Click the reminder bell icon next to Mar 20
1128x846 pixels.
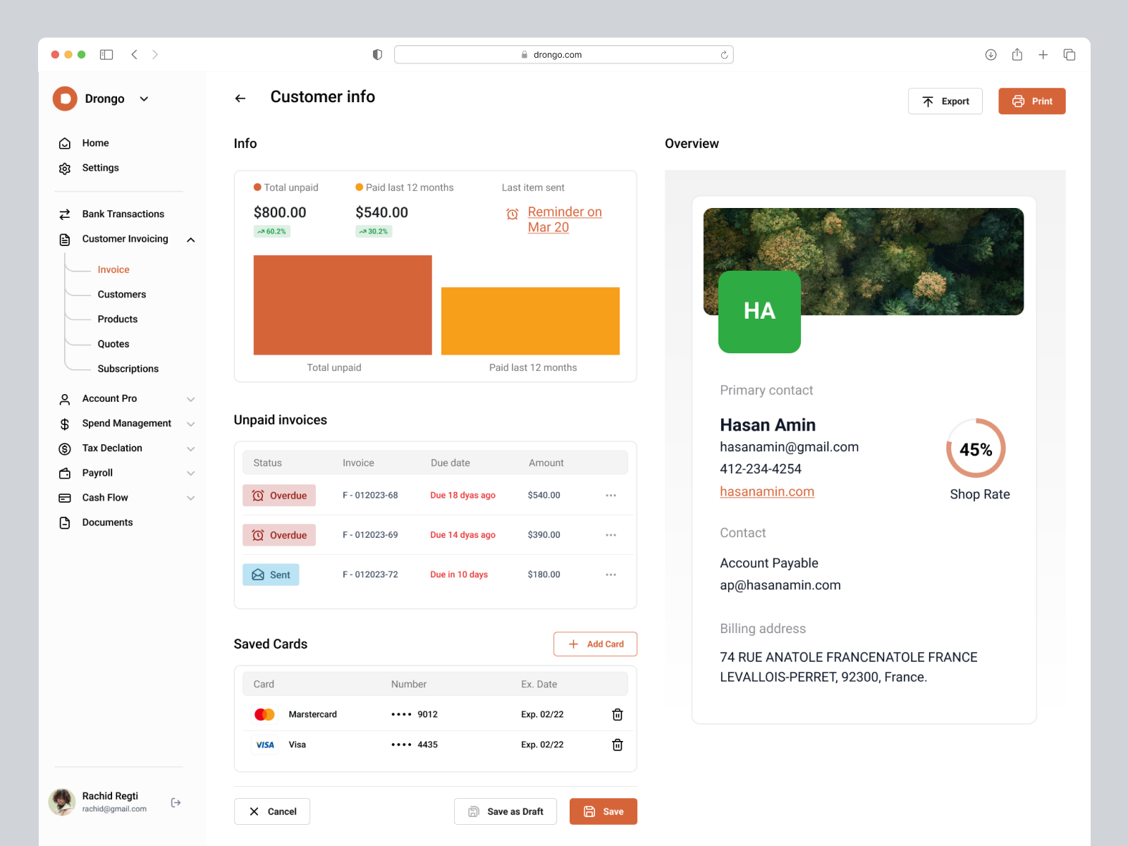point(513,214)
